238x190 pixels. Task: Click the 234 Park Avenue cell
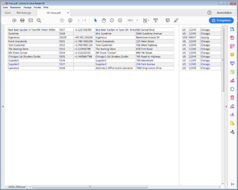pyautogui.click(x=155, y=64)
